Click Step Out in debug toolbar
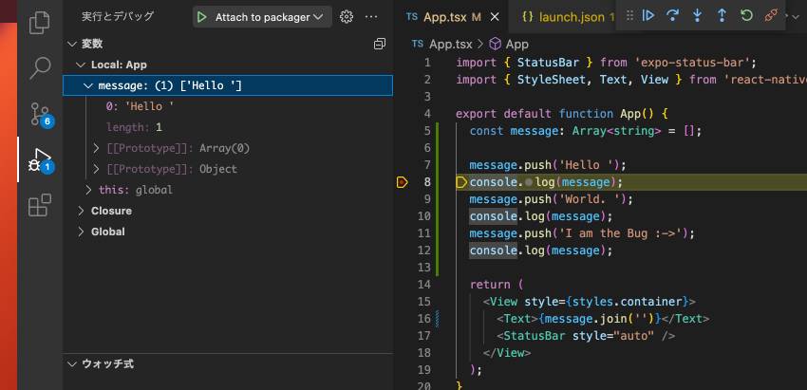 (722, 15)
